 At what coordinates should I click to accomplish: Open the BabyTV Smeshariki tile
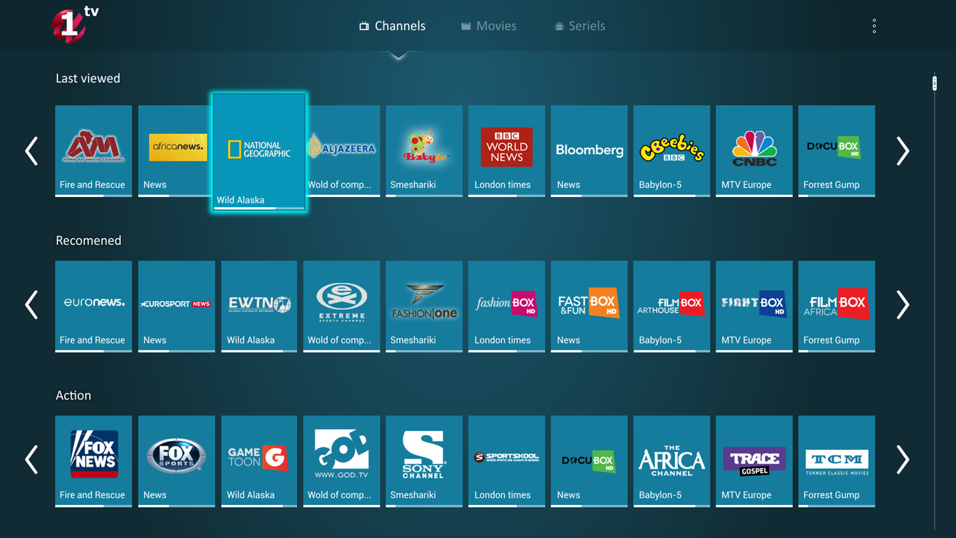pos(424,151)
